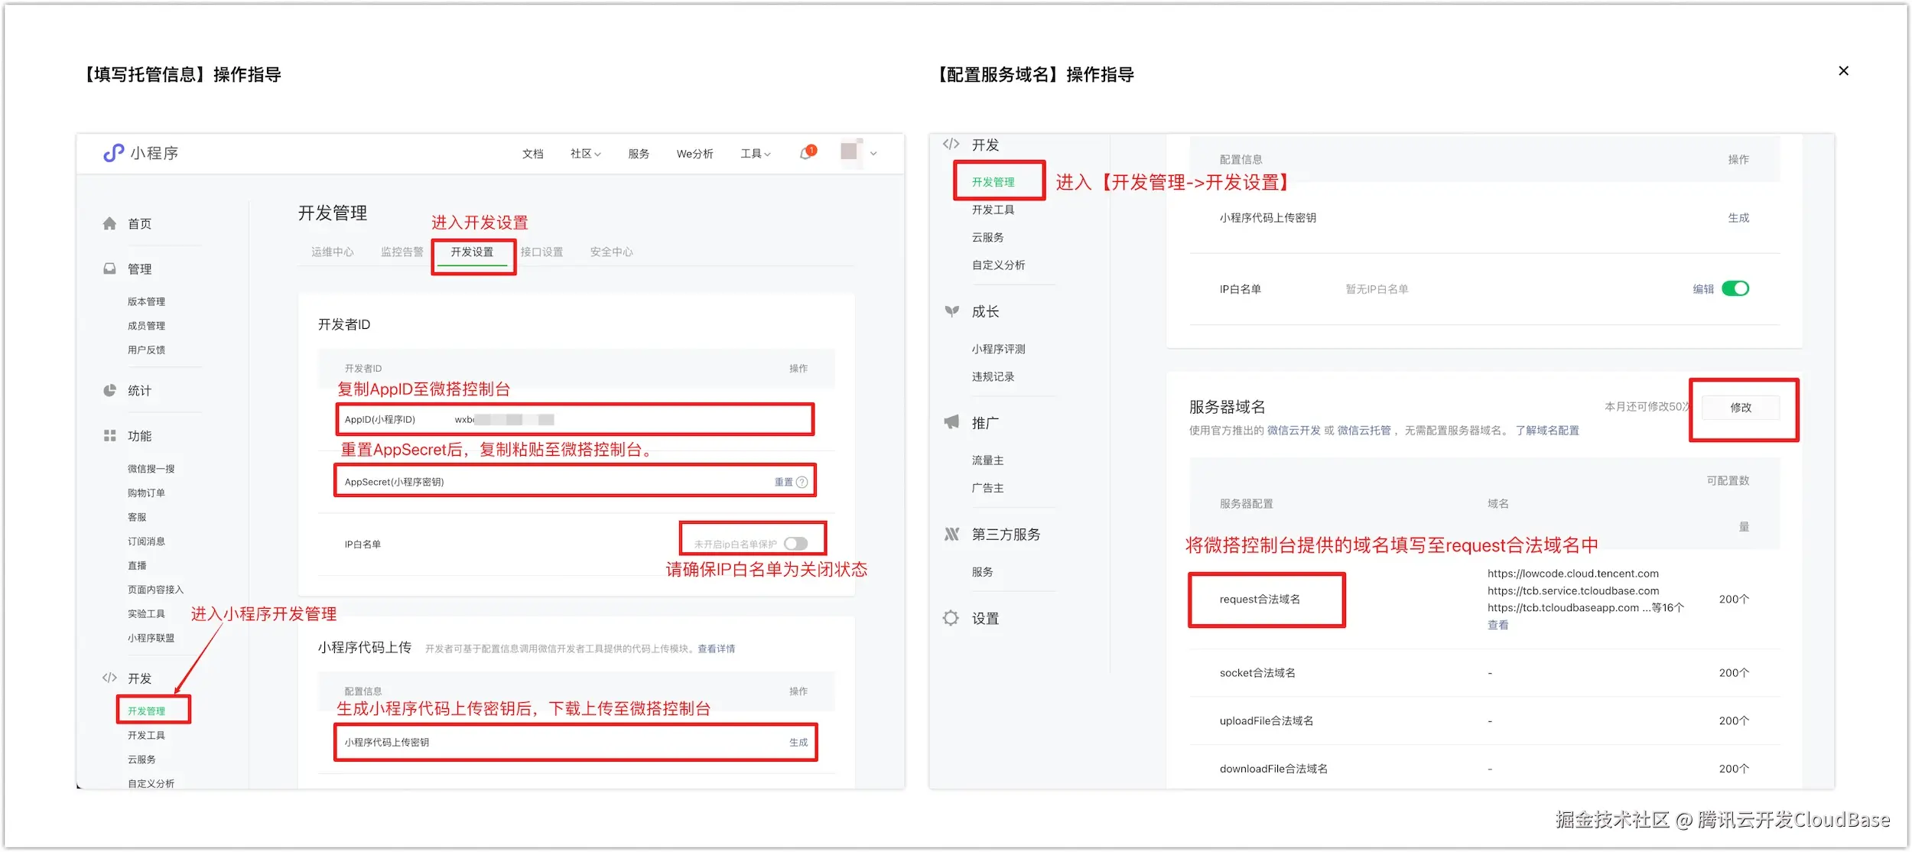
Task: Toggle the green IP白名单 switch
Action: tap(1735, 288)
